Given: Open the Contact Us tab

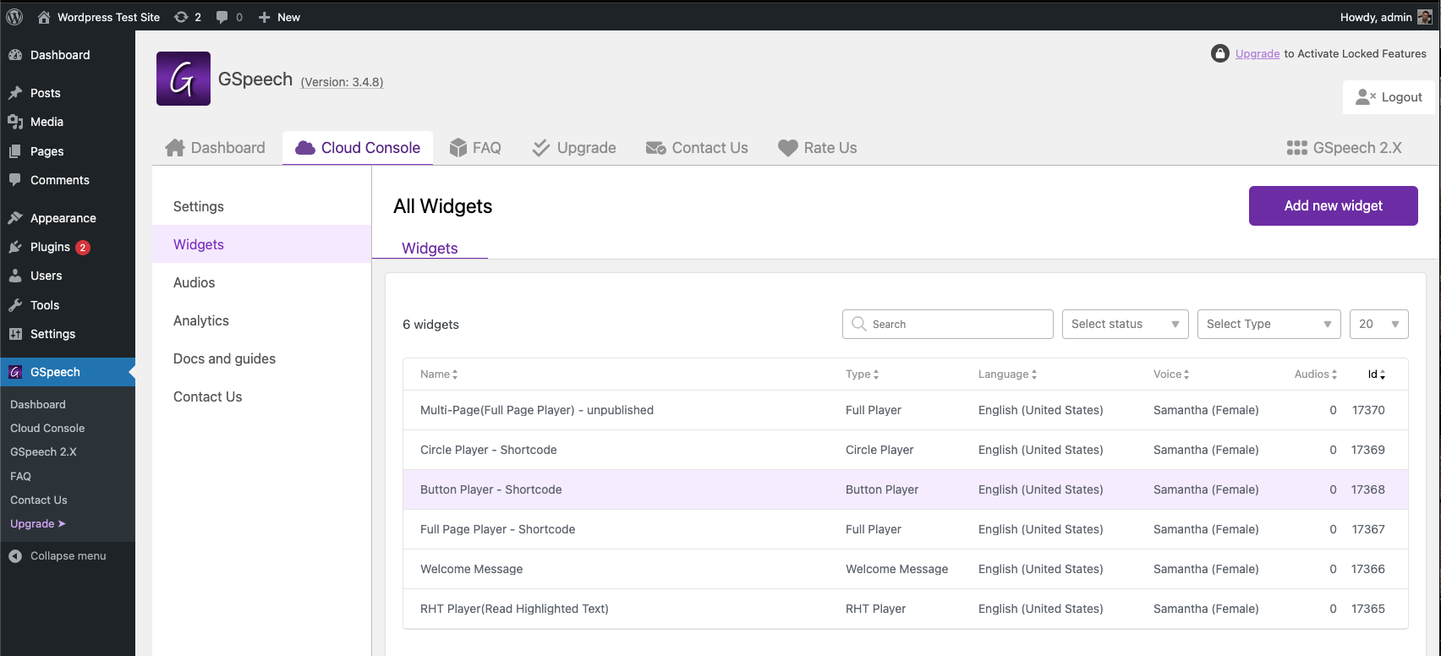Looking at the screenshot, I should (697, 148).
